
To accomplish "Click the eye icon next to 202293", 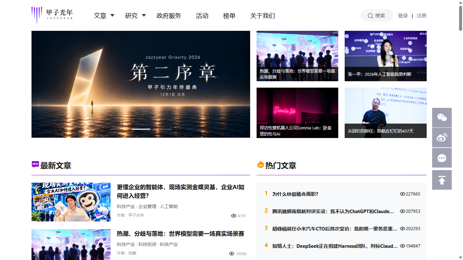I will (402, 229).
